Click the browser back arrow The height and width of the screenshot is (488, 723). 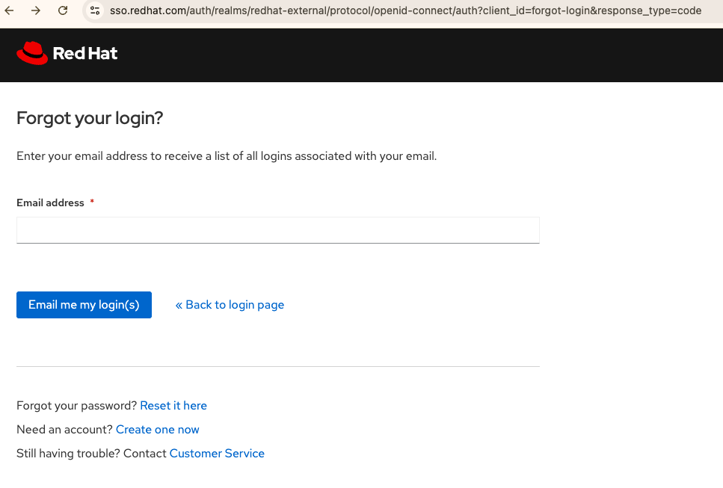point(10,10)
